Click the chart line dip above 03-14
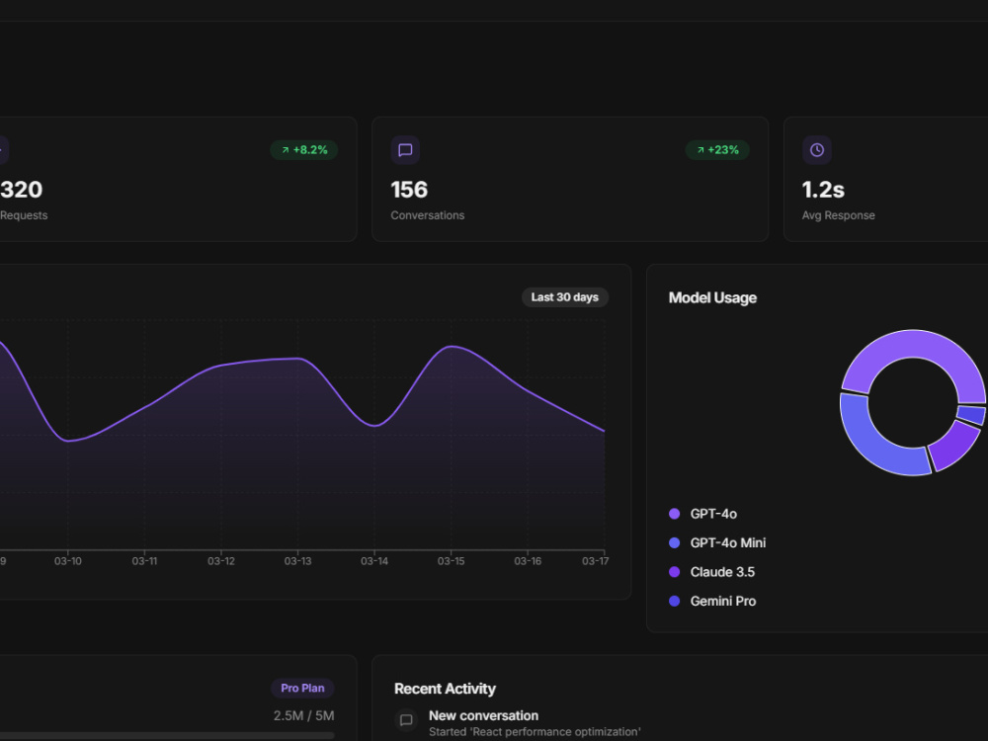 (374, 426)
